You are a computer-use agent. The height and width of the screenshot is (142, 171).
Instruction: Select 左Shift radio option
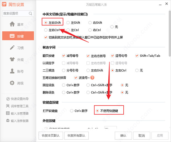point(68,23)
